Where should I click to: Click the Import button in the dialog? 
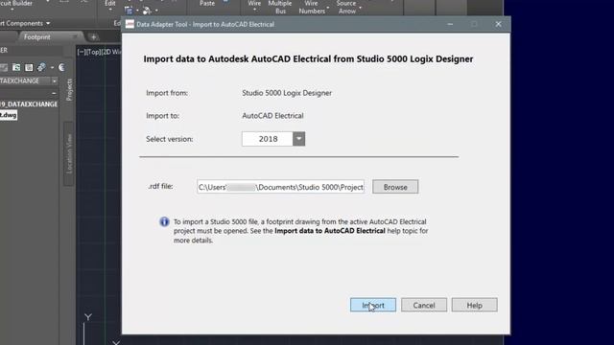coord(373,305)
